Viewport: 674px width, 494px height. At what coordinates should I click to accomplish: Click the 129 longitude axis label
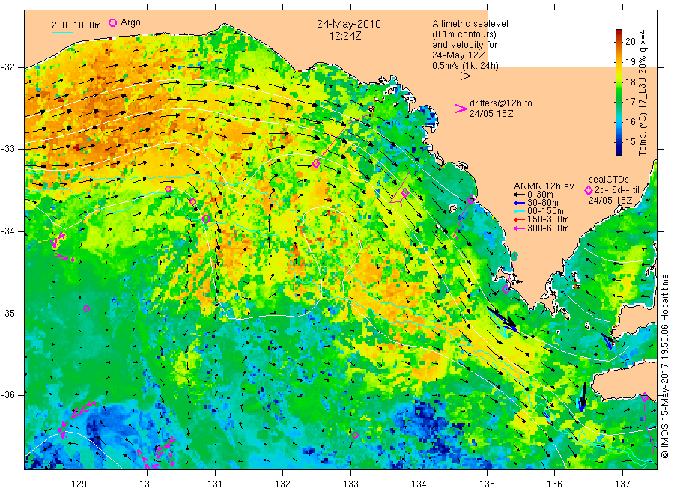click(79, 484)
